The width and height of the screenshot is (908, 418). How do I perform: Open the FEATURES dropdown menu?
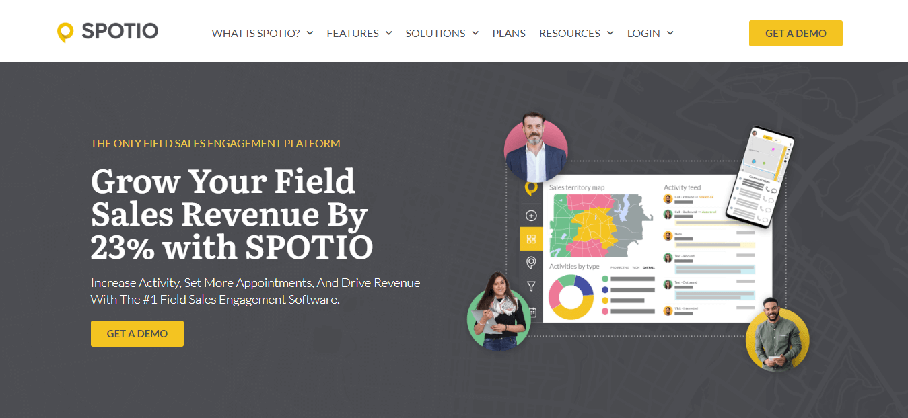pyautogui.click(x=359, y=33)
